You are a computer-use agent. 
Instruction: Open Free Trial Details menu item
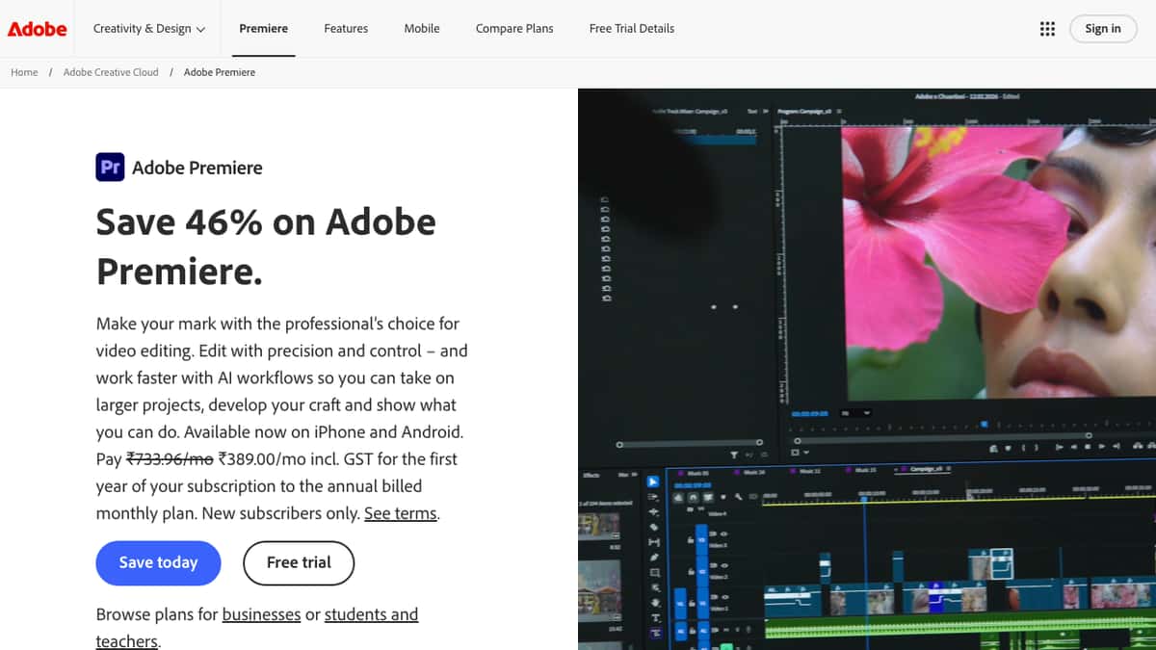point(632,29)
